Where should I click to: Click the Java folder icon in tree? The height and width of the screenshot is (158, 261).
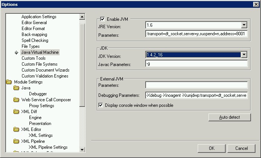(16, 88)
